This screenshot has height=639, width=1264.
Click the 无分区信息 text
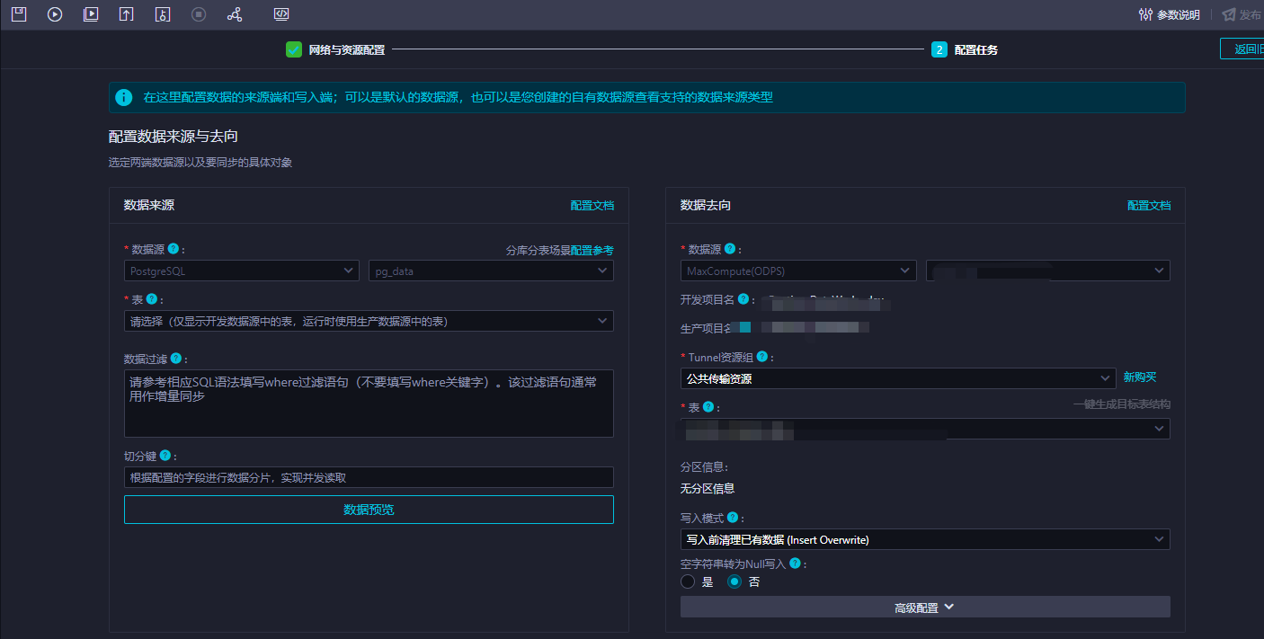[708, 489]
